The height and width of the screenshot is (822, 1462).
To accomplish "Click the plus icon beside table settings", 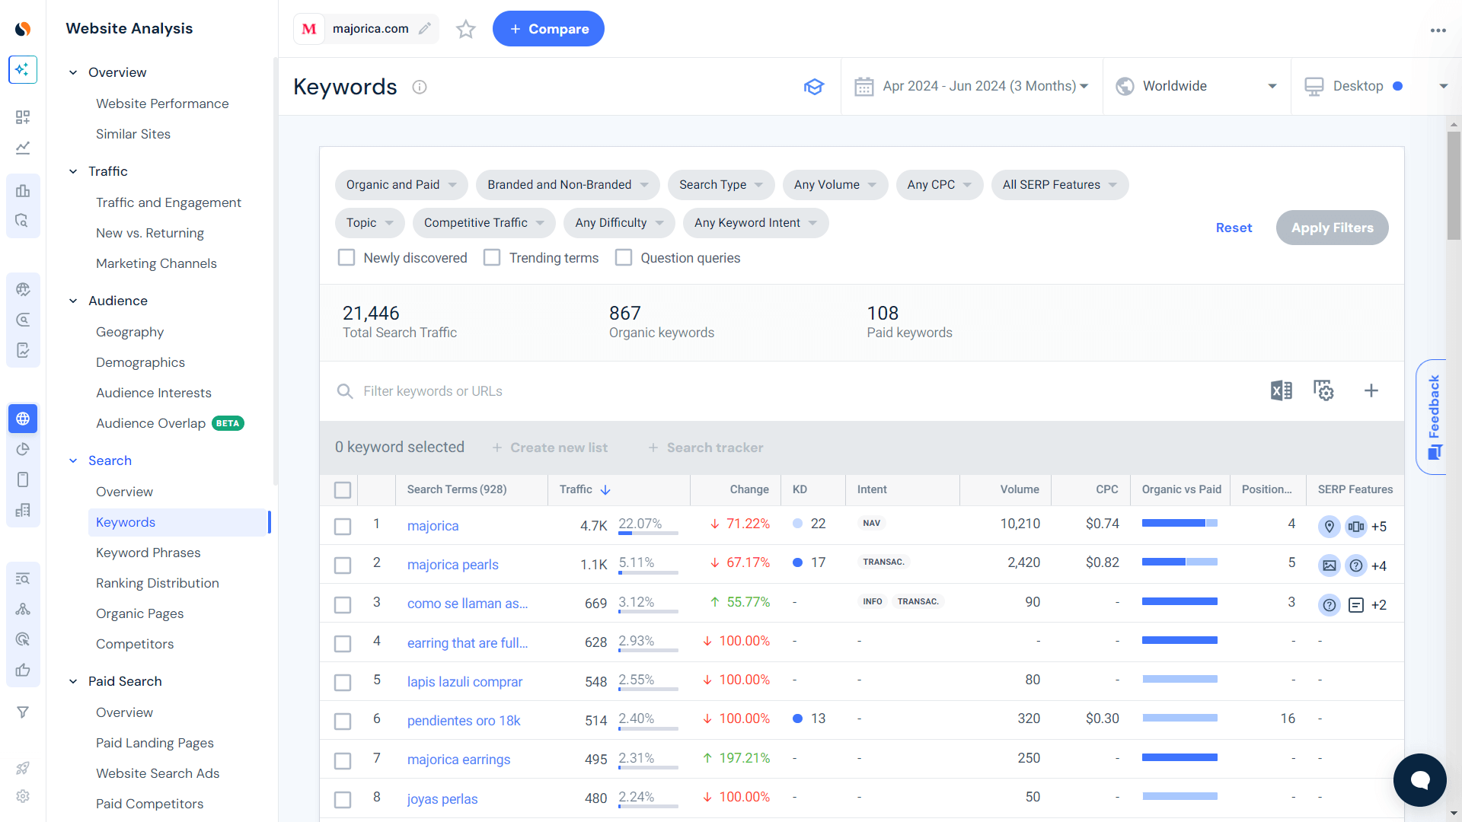I will [1371, 390].
